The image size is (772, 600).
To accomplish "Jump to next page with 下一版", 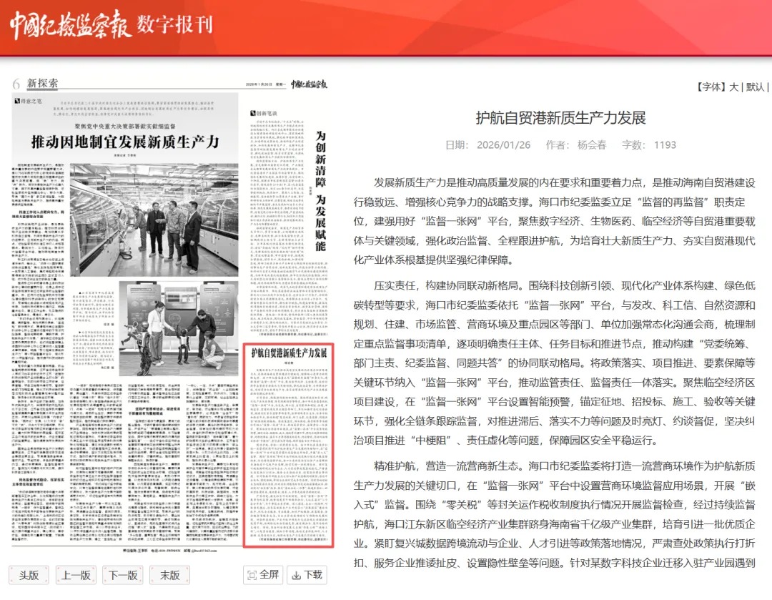I will pos(123,575).
